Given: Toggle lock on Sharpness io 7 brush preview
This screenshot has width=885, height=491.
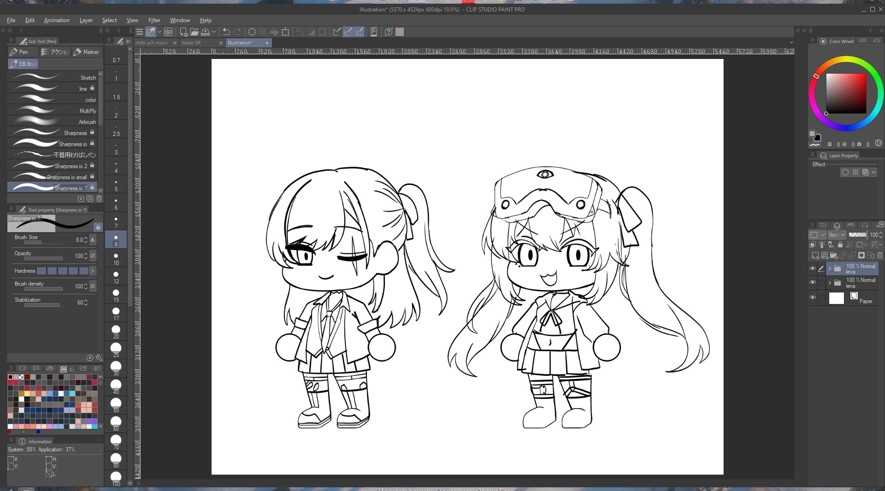Looking at the screenshot, I should tap(98, 227).
